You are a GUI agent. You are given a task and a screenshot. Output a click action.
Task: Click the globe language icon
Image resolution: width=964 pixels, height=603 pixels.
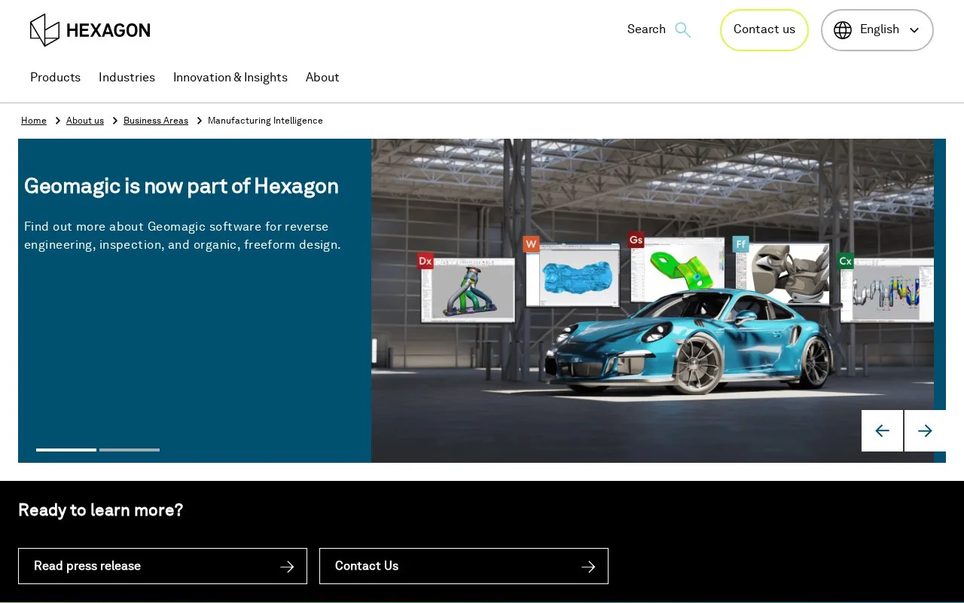click(x=843, y=30)
